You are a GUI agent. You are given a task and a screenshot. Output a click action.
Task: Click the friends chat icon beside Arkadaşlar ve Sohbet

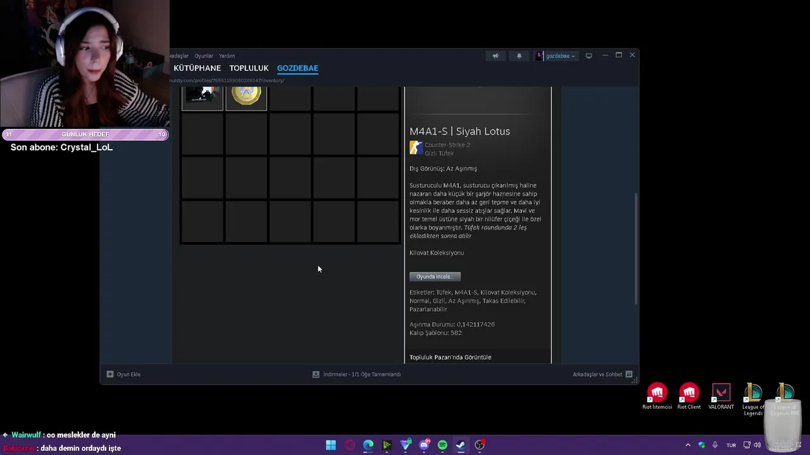(x=629, y=374)
